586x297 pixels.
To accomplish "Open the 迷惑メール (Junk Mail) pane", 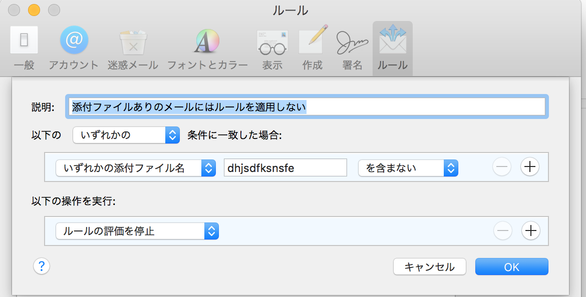I will 133,48.
